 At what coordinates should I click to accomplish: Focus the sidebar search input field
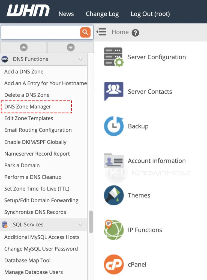point(41,33)
